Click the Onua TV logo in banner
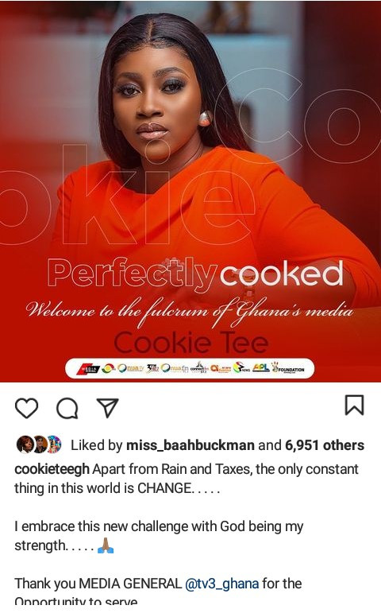 [x=130, y=368]
